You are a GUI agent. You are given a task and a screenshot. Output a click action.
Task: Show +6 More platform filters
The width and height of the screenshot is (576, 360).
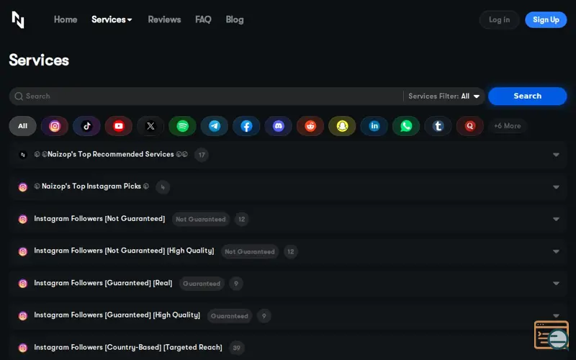508,126
